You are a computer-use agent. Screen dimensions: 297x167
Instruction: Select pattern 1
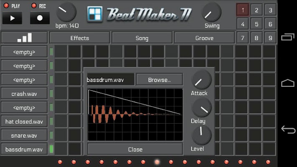(x=243, y=10)
